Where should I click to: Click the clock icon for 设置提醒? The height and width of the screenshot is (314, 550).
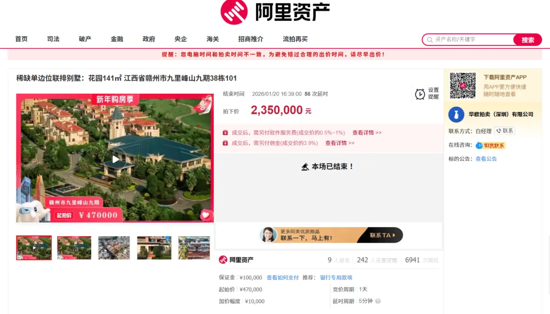click(420, 94)
